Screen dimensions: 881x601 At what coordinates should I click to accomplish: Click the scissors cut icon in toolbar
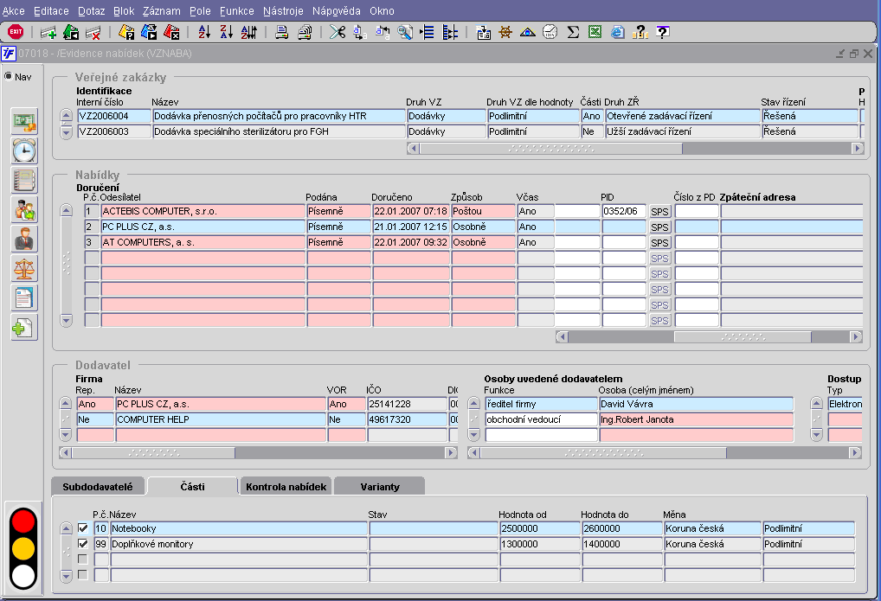pyautogui.click(x=337, y=32)
